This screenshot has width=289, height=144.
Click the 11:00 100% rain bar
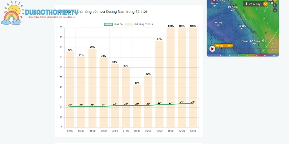[171, 77]
